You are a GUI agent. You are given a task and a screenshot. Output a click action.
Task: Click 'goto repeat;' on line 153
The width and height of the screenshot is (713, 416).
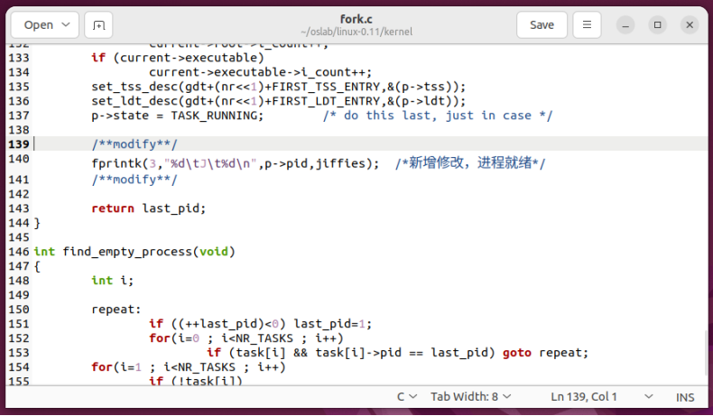[x=545, y=353]
